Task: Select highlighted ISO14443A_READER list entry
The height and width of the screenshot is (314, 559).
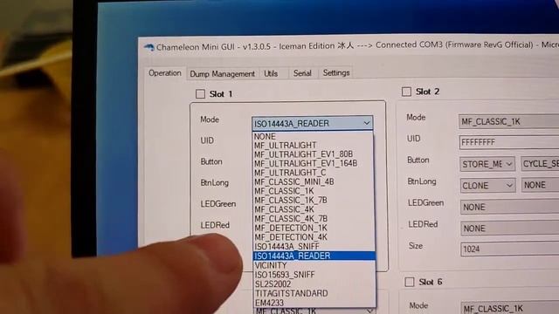Action: [314, 256]
